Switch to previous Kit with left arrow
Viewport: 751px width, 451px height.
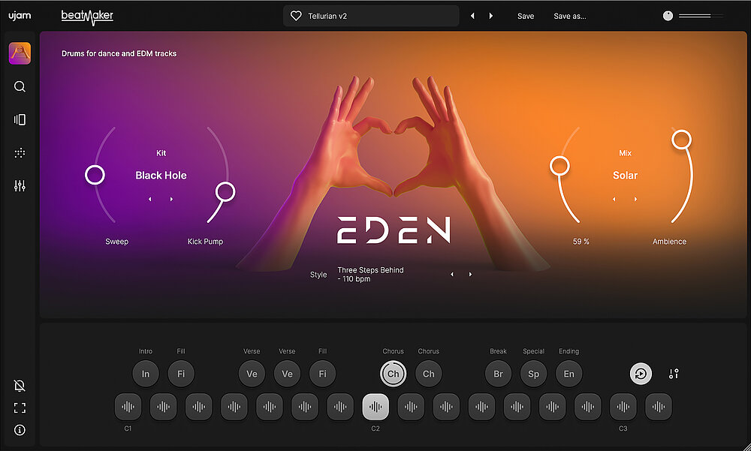click(150, 199)
